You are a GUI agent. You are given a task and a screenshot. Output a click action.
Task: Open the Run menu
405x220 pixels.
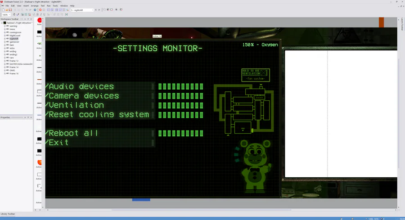point(49,6)
